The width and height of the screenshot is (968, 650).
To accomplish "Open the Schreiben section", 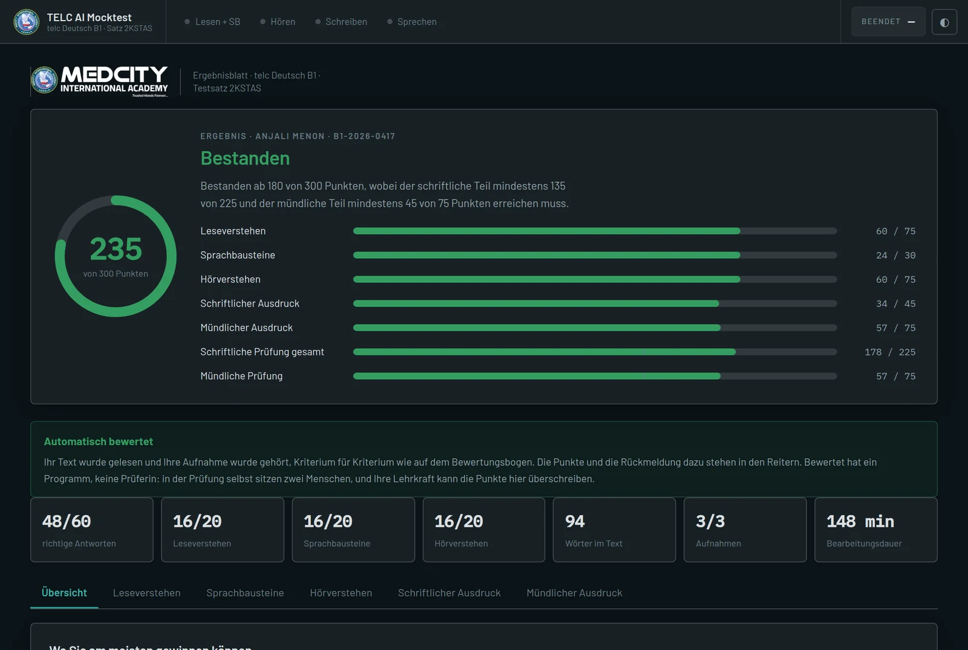I will [x=341, y=22].
